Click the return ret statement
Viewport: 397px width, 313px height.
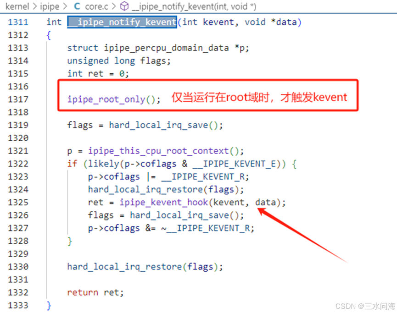[x=95, y=292]
